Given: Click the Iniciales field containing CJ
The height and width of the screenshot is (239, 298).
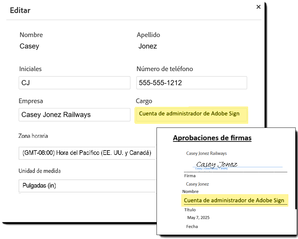Looking at the screenshot, I should coord(75,83).
